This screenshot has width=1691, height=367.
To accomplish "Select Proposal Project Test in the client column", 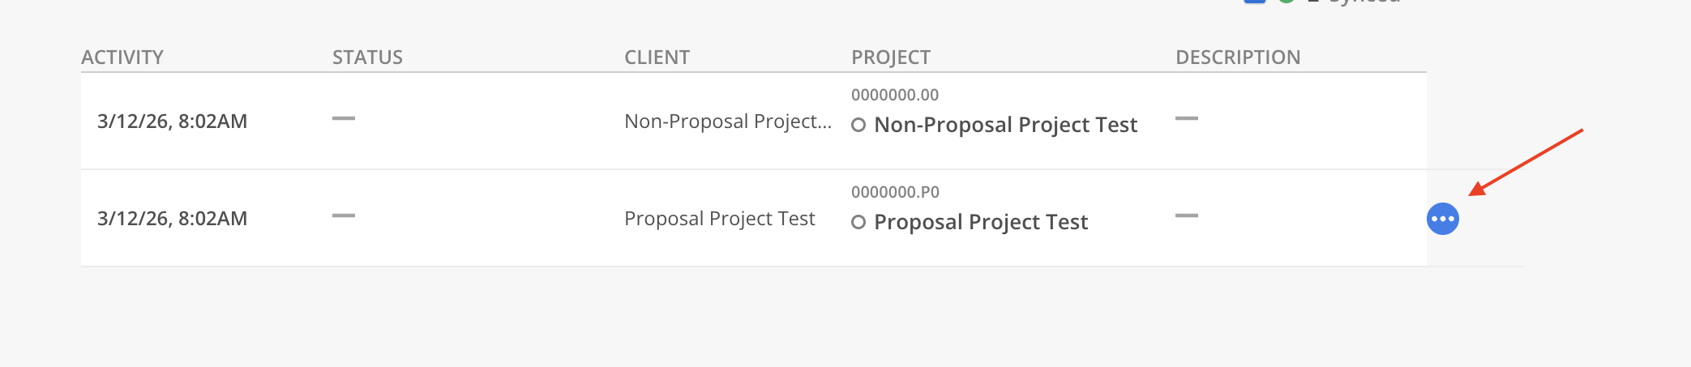I will [x=719, y=219].
